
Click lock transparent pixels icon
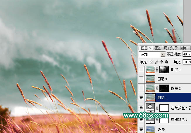point(151,62)
